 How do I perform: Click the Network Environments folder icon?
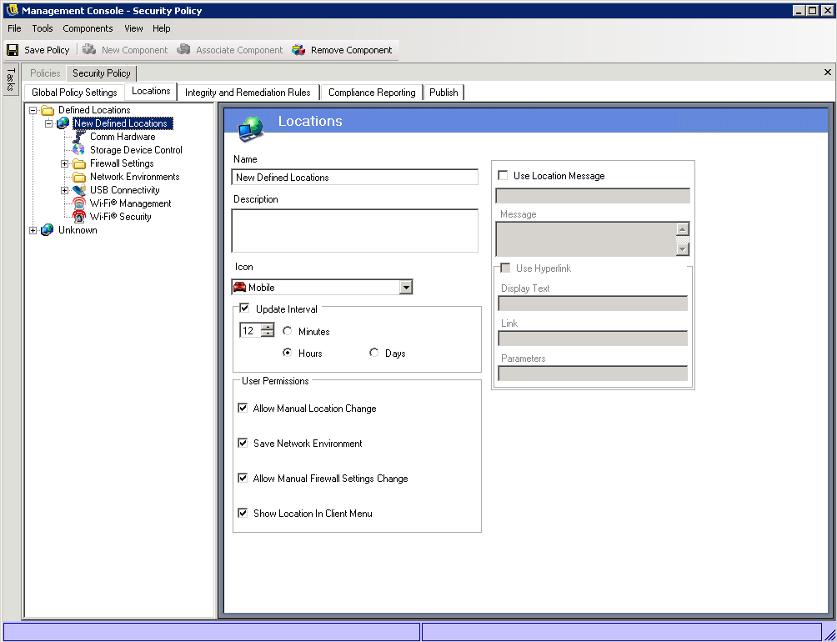tap(79, 177)
